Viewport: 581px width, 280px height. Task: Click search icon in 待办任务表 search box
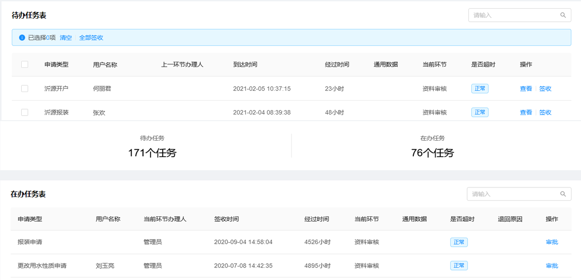point(563,15)
